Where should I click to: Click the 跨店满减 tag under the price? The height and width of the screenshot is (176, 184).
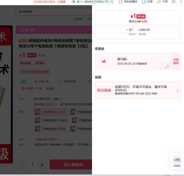25,63
